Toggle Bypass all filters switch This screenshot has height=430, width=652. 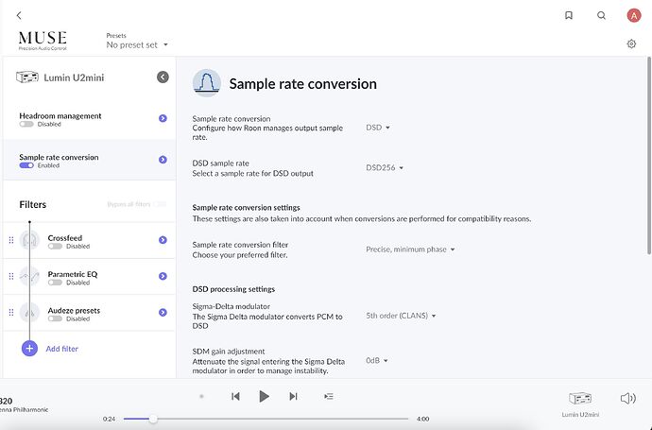tap(160, 204)
